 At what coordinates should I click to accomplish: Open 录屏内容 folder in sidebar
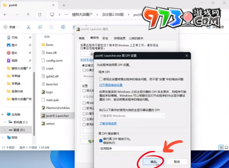coord(15,91)
